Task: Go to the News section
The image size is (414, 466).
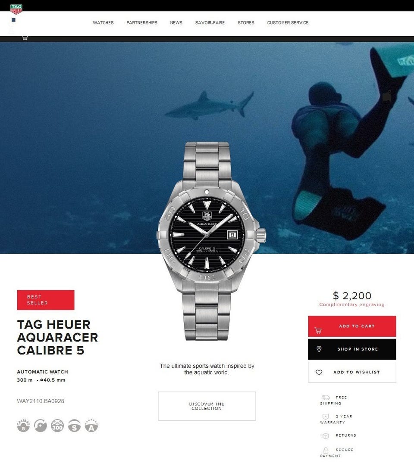Action: point(176,22)
